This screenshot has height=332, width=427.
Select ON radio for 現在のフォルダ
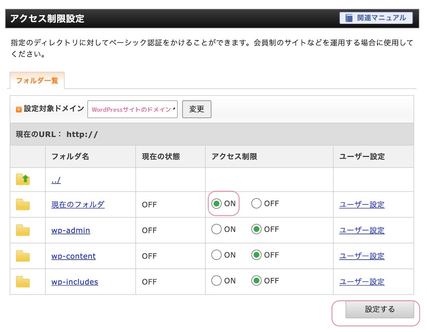pyautogui.click(x=216, y=203)
